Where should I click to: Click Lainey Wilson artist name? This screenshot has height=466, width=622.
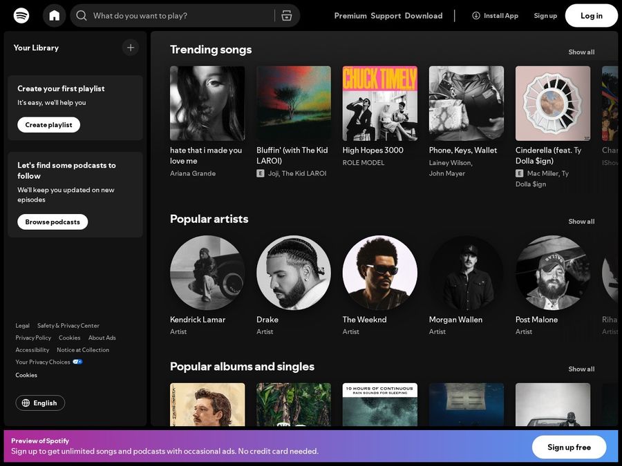point(450,163)
